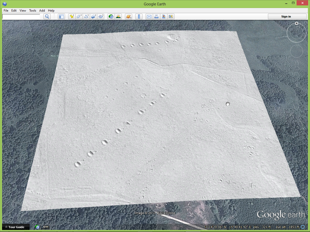Record a tour with camera icon

101,16
